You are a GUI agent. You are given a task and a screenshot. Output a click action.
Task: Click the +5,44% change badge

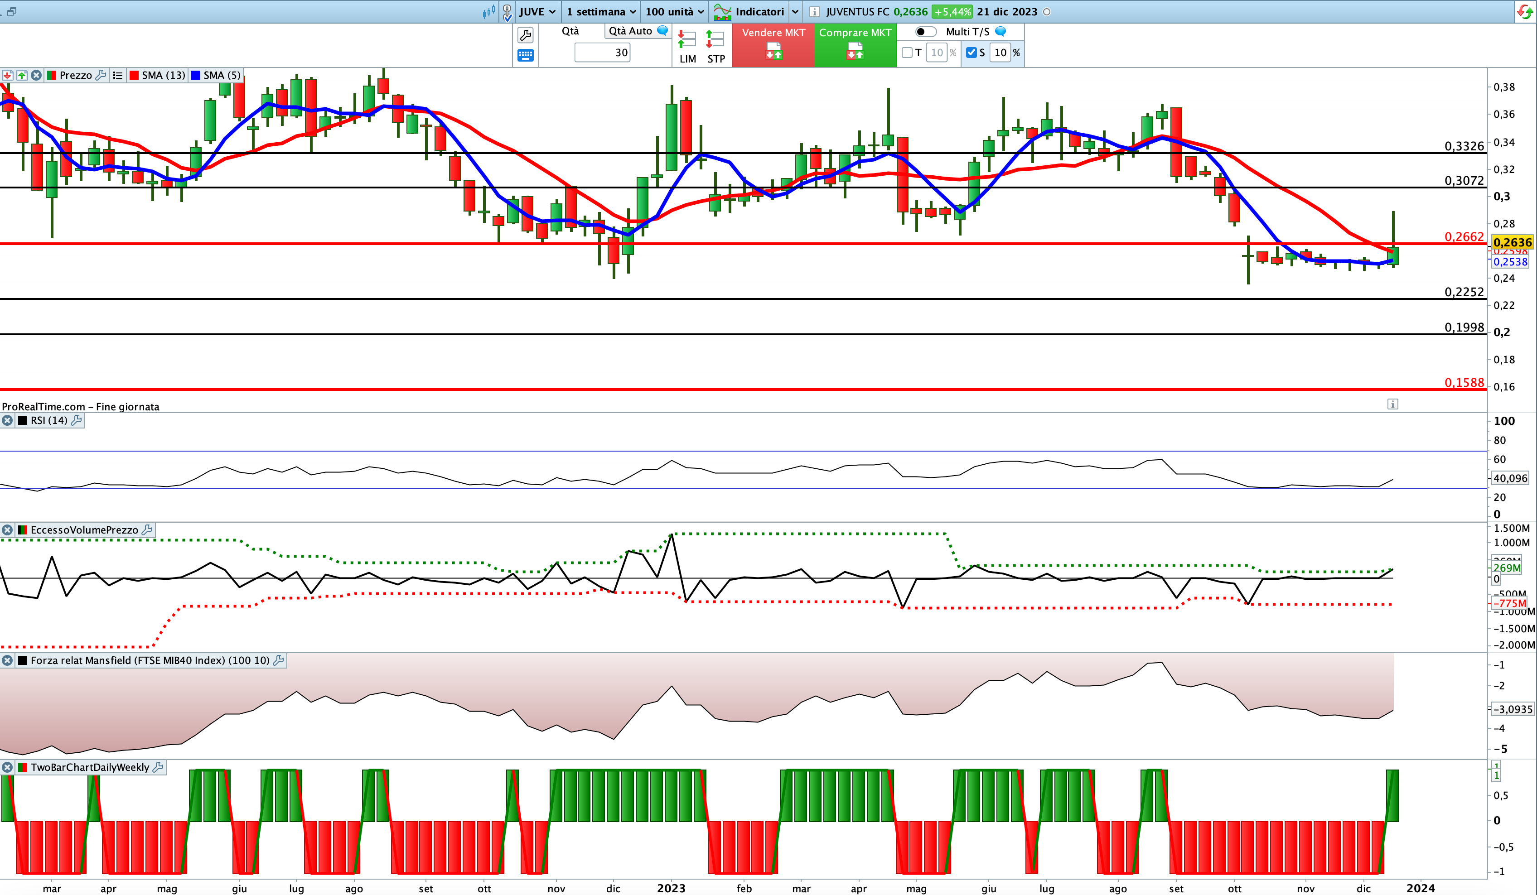point(952,12)
